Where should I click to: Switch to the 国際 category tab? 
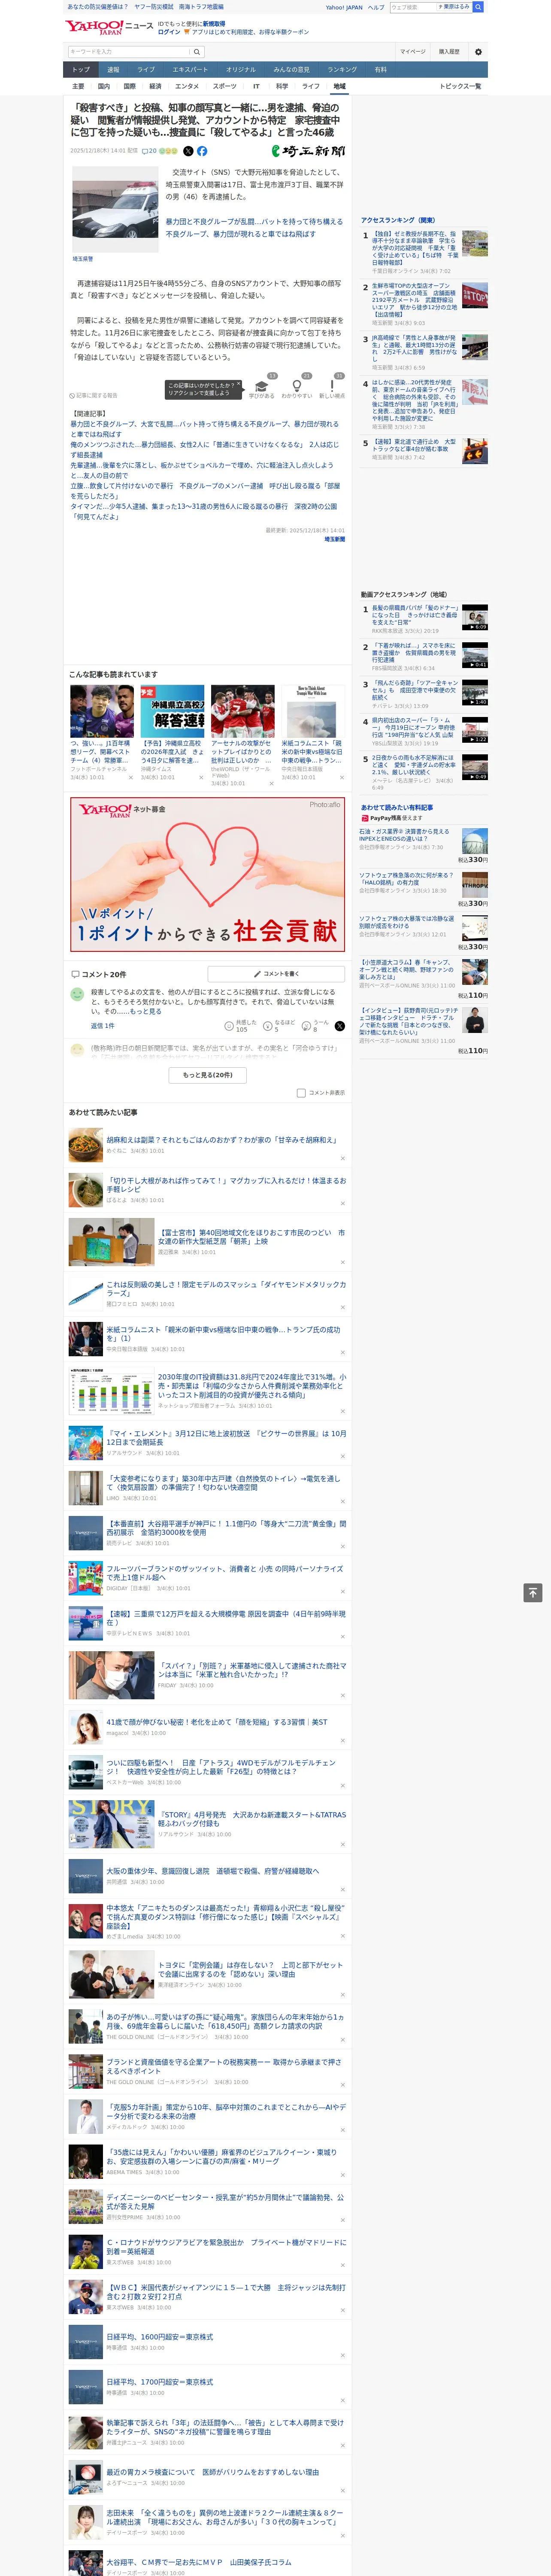pyautogui.click(x=129, y=86)
